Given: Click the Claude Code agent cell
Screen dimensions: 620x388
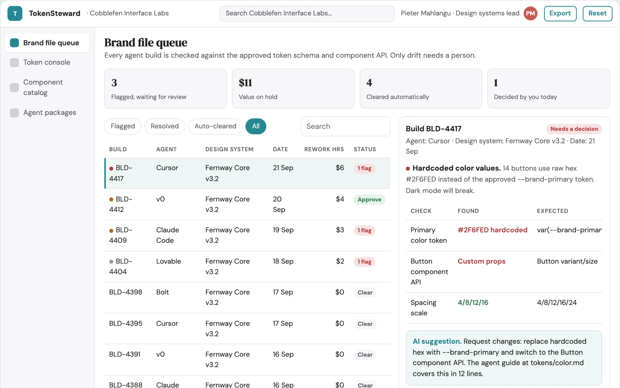Looking at the screenshot, I should click(168, 236).
